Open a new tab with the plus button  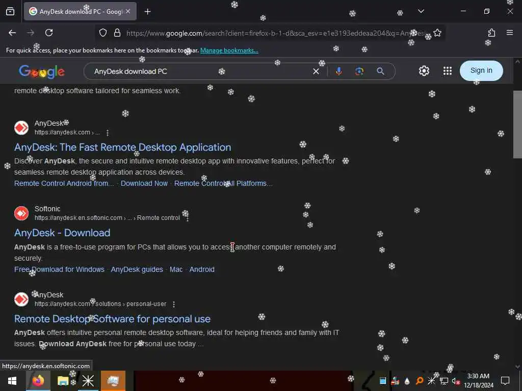147,11
